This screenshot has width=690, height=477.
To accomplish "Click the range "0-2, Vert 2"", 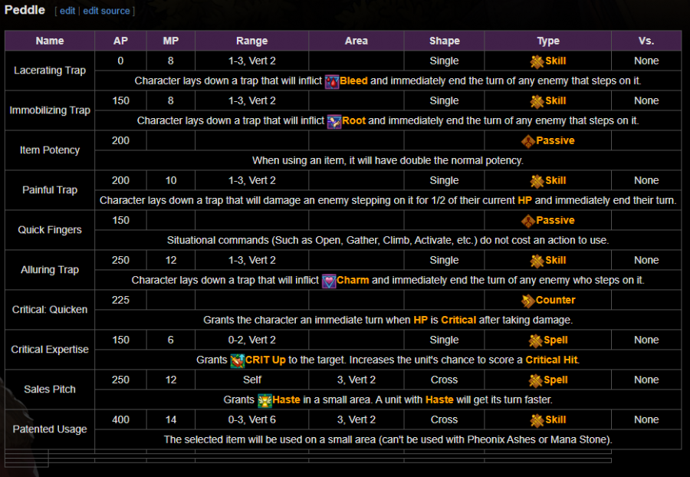I will click(x=251, y=340).
